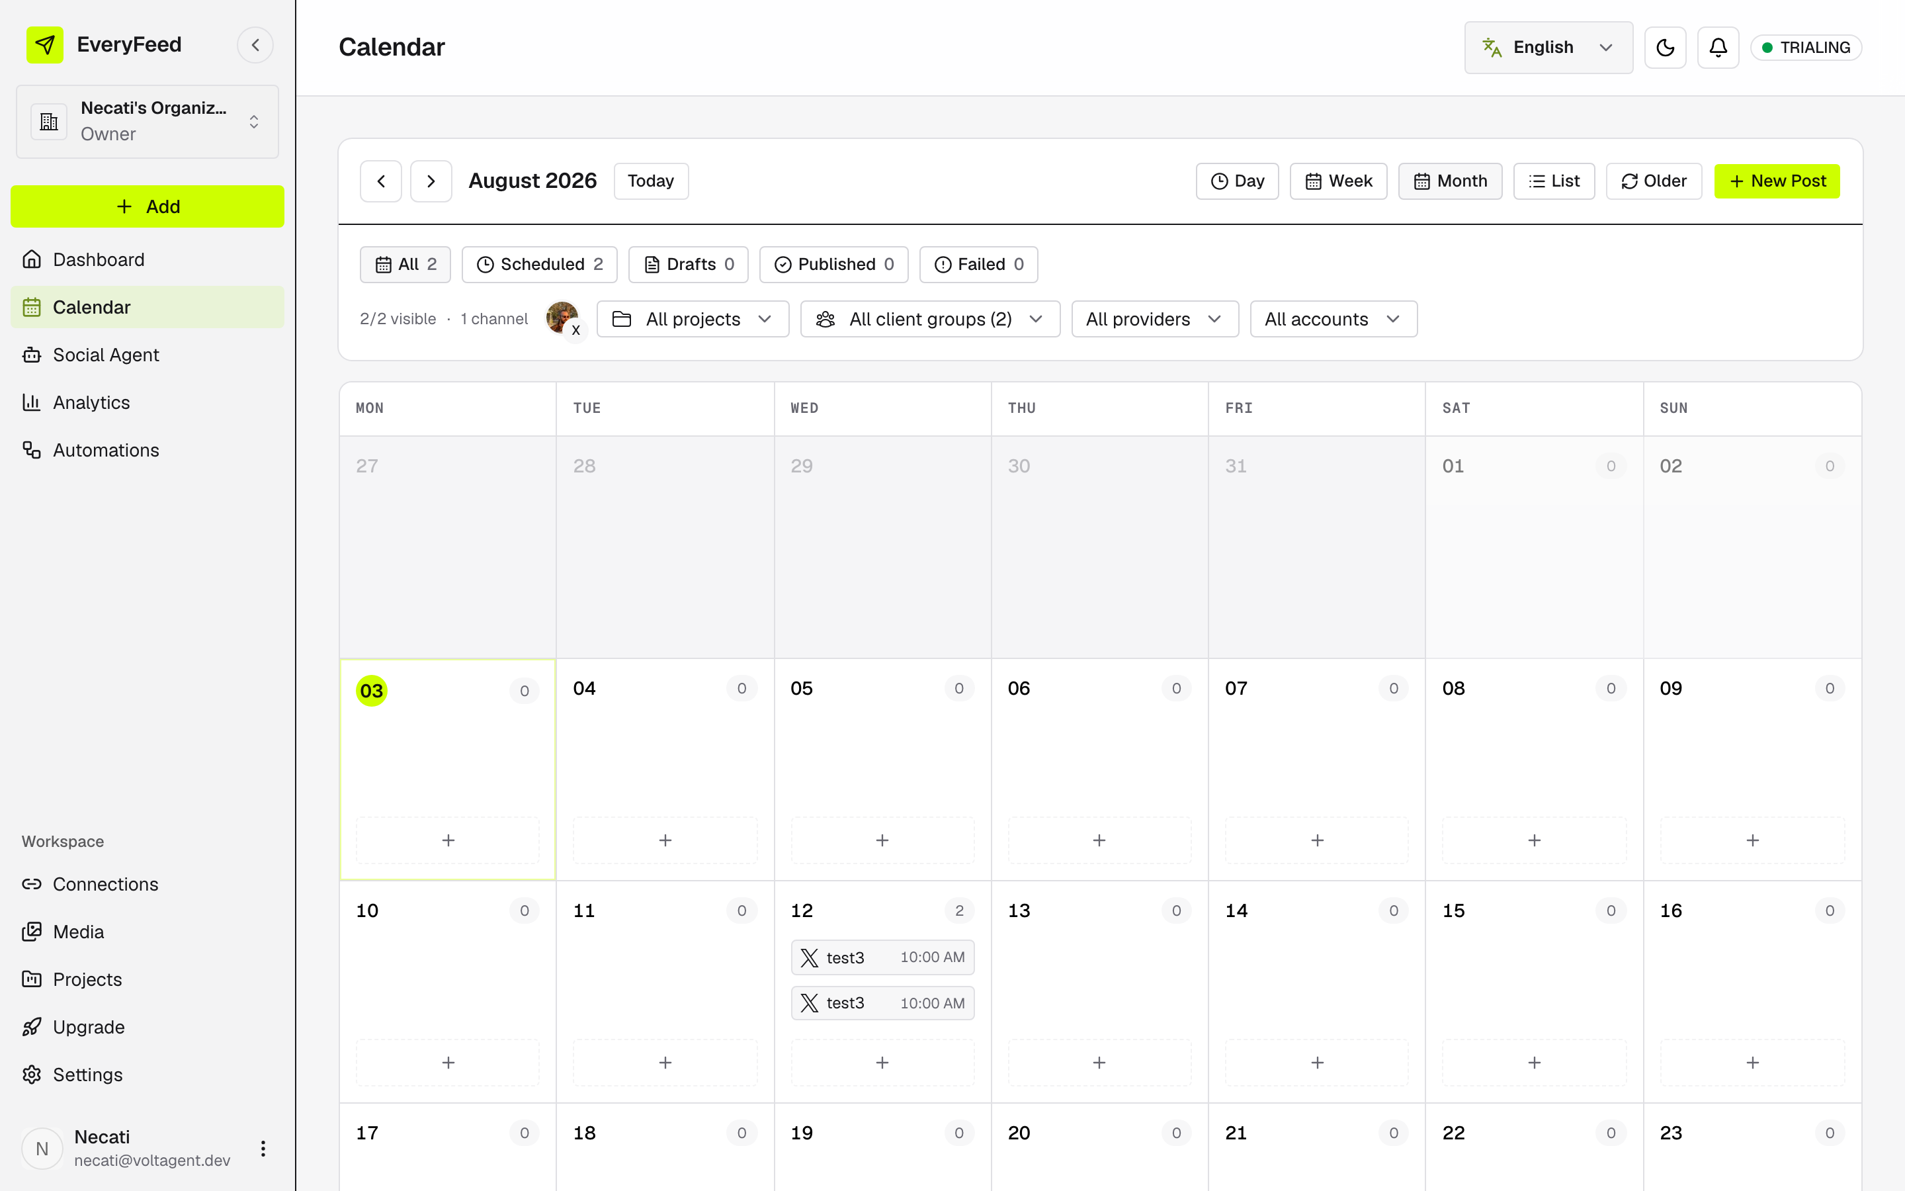1905x1191 pixels.
Task: Toggle dark mode with the moon icon
Action: pyautogui.click(x=1665, y=47)
